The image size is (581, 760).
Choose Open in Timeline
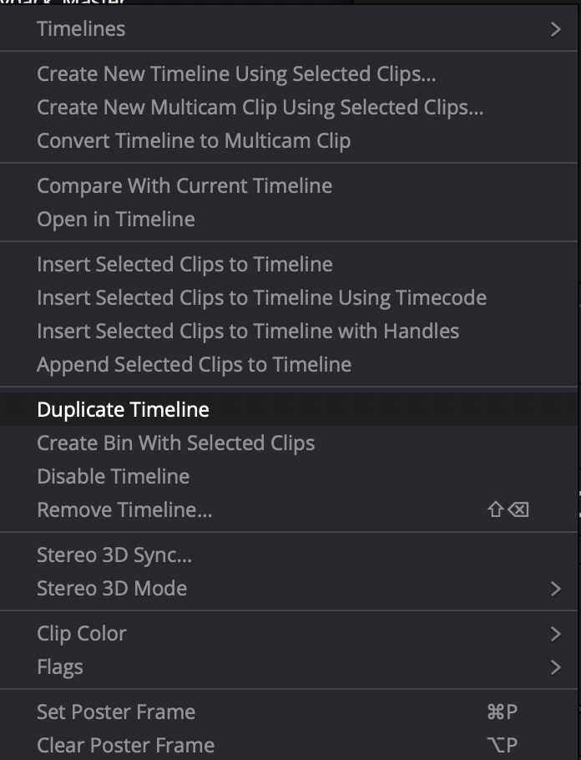tap(289, 220)
